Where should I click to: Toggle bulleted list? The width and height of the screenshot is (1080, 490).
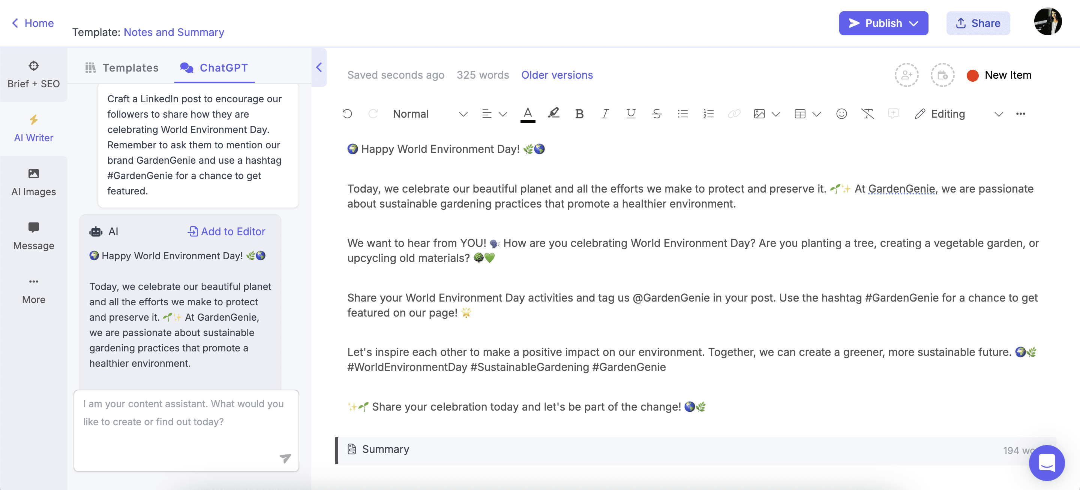(x=682, y=114)
